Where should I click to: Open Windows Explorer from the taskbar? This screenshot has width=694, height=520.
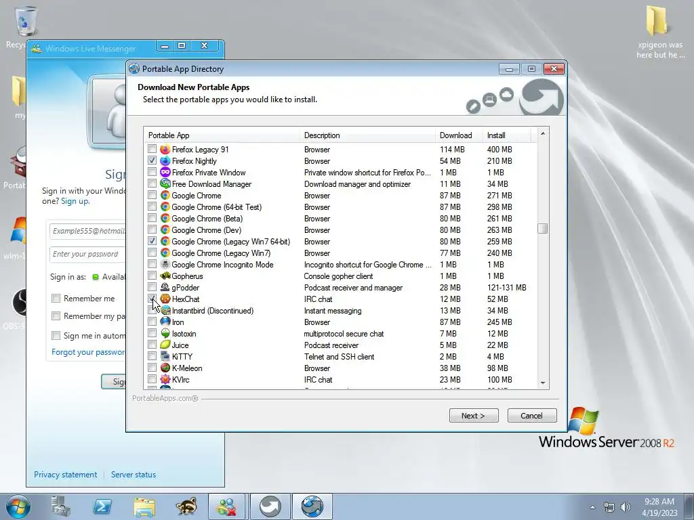pyautogui.click(x=144, y=506)
